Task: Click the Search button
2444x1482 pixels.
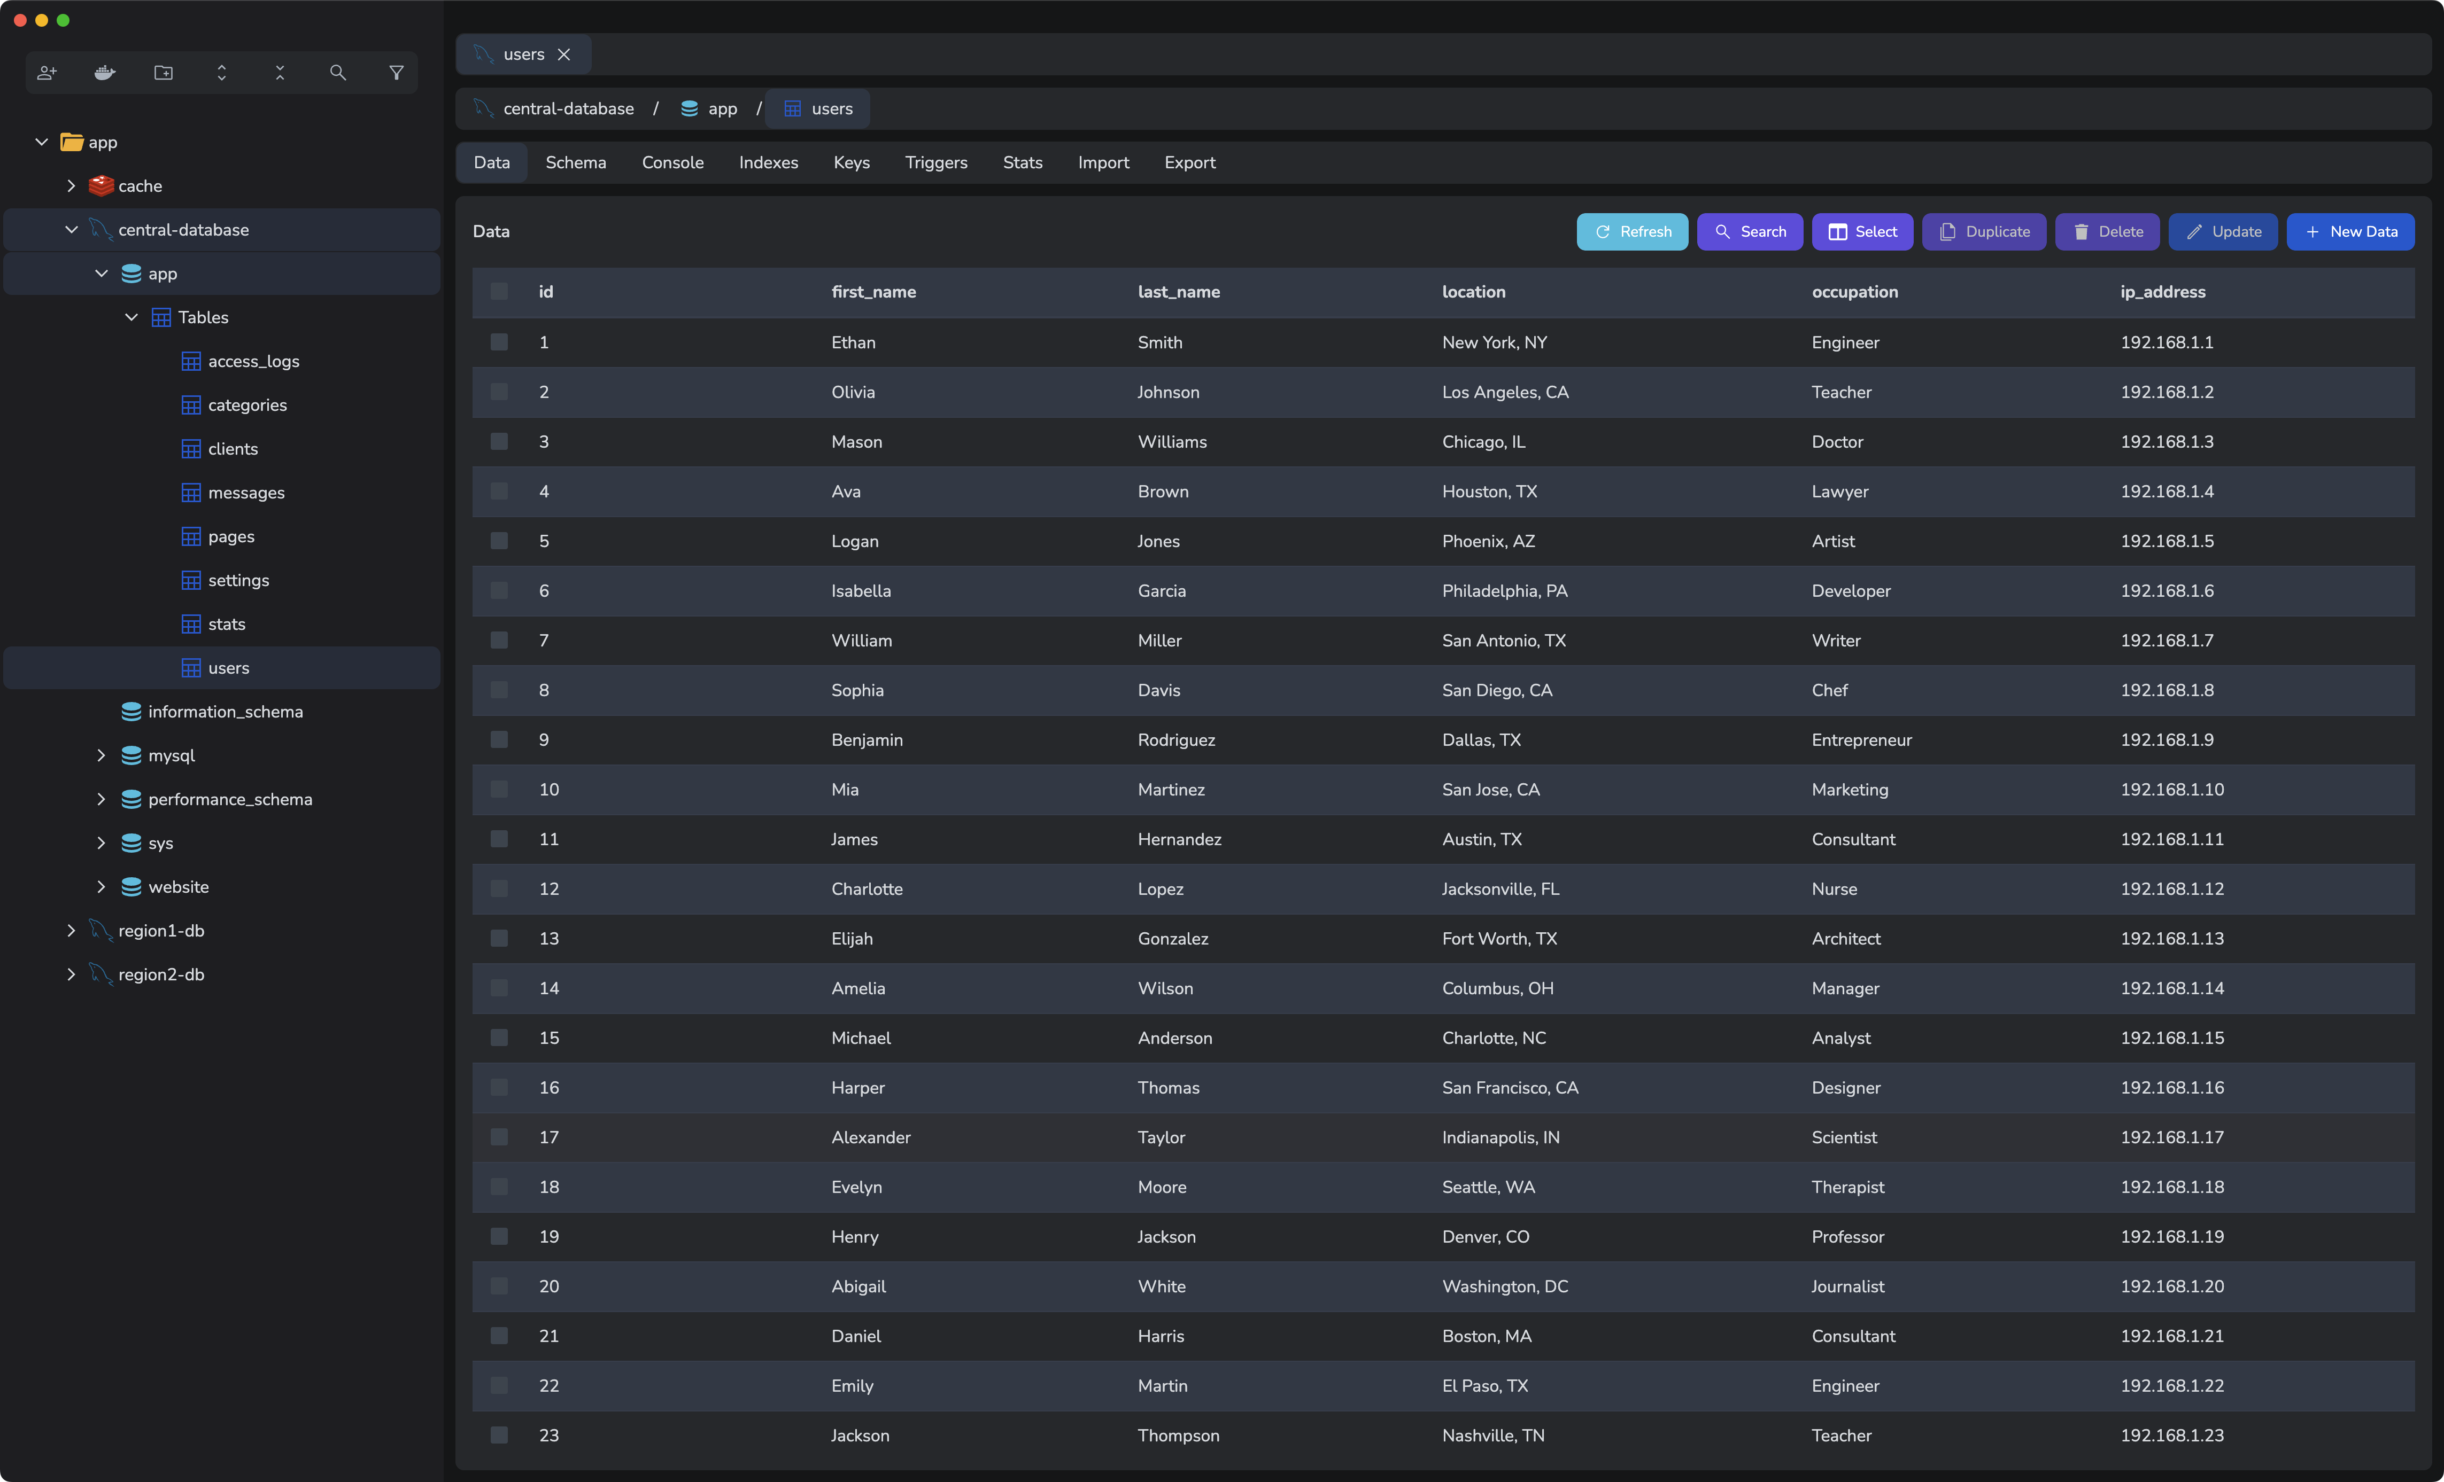Action: (1750, 232)
